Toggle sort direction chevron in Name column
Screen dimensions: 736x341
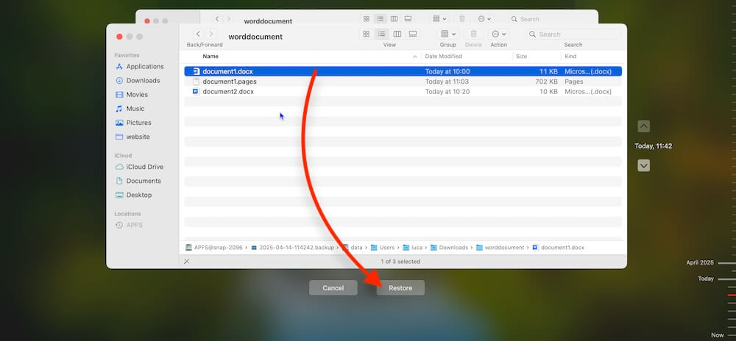(x=415, y=57)
